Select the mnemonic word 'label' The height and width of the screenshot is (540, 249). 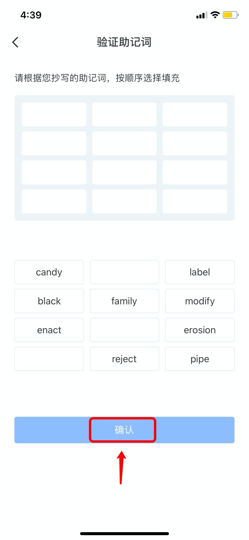[200, 272]
